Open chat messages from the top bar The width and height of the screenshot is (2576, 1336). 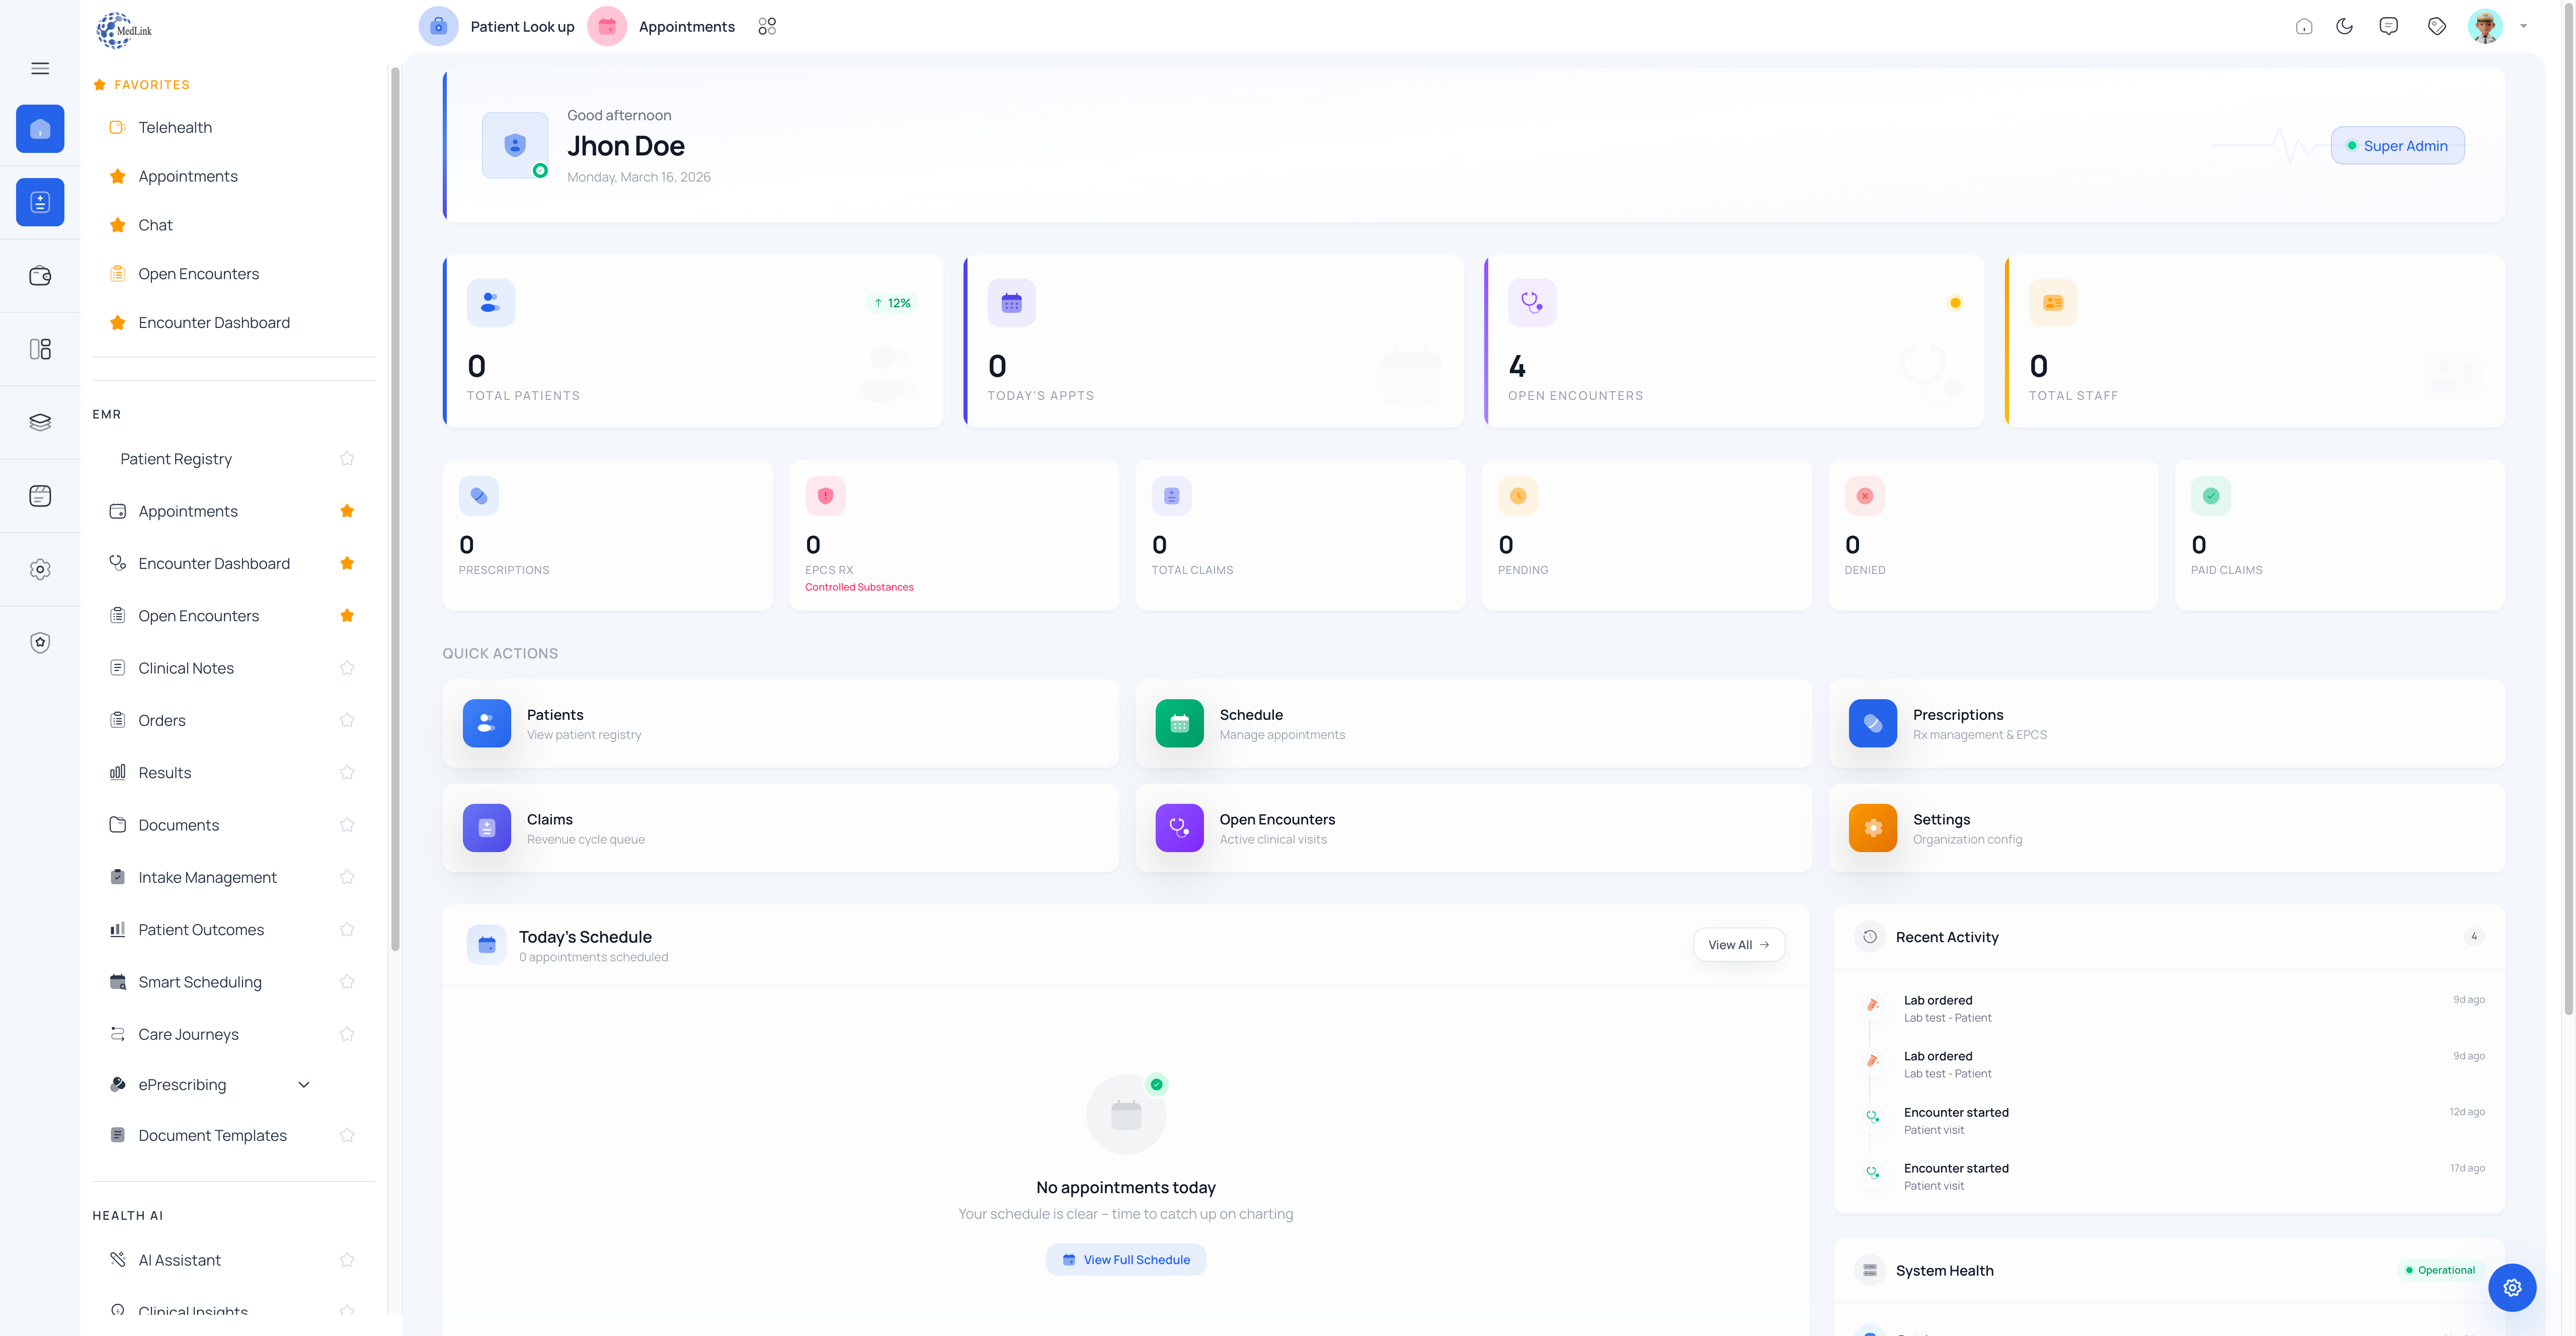point(2389,26)
